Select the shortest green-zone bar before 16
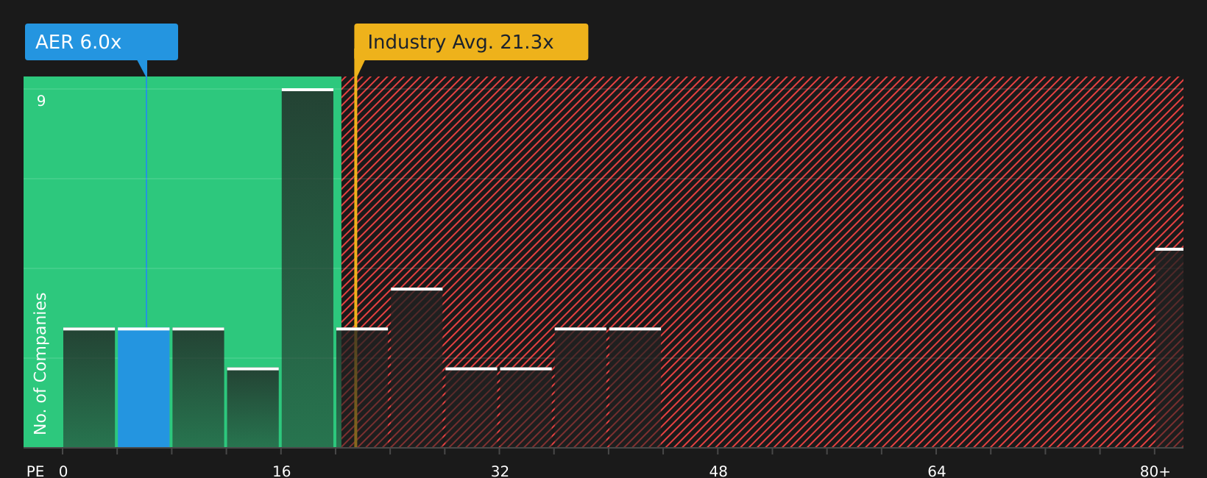1207x478 pixels. (253, 407)
